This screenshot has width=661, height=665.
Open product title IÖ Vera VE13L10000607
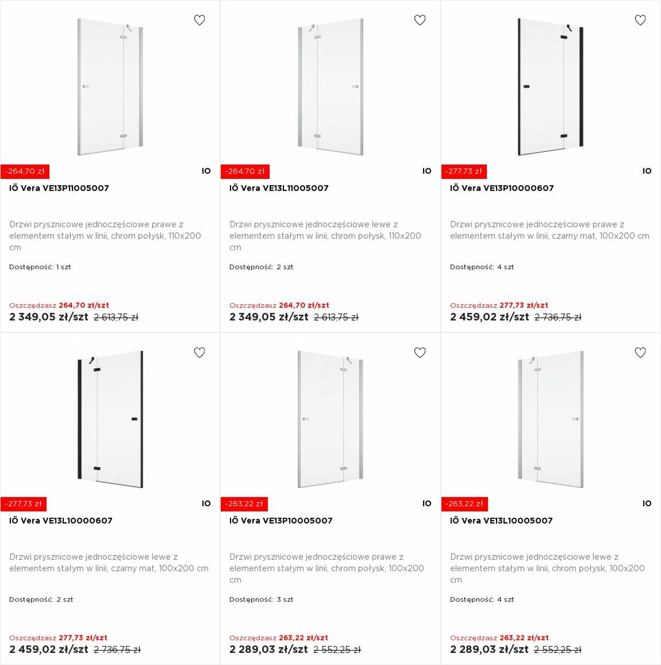coord(61,521)
